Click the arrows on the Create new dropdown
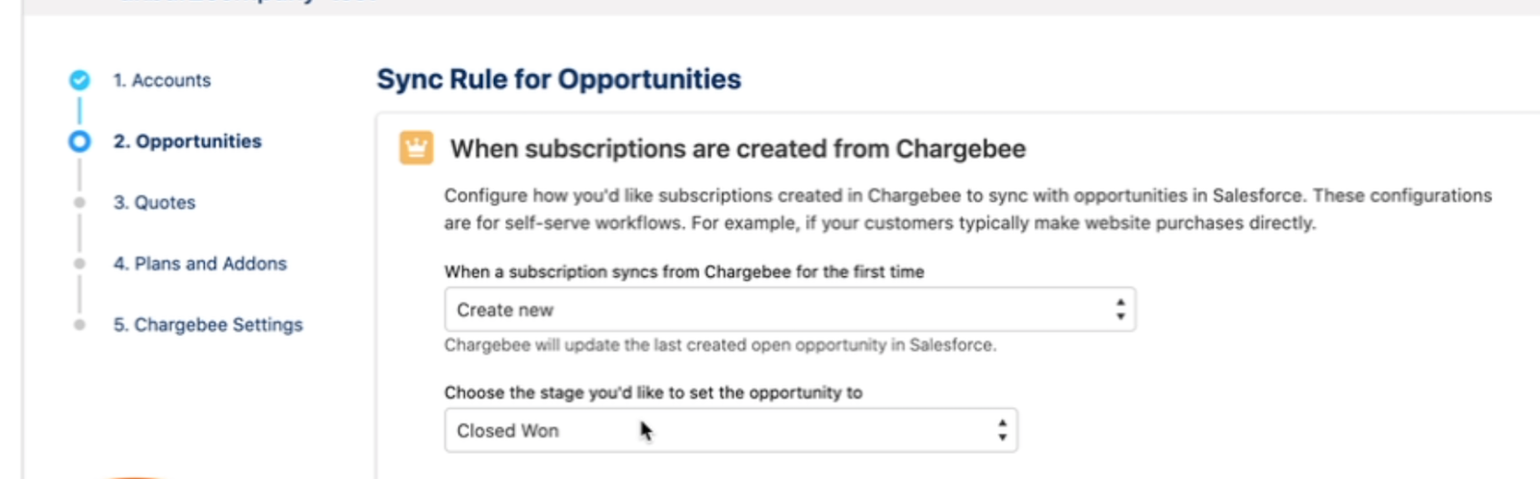 coord(1120,310)
